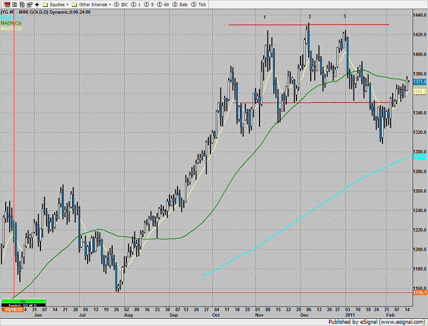The width and height of the screenshot is (428, 326).
Task: Open the Equities folder dropdown
Action: (x=56, y=5)
